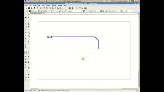Choose the second (active) wire bend style

pos(44,11)
